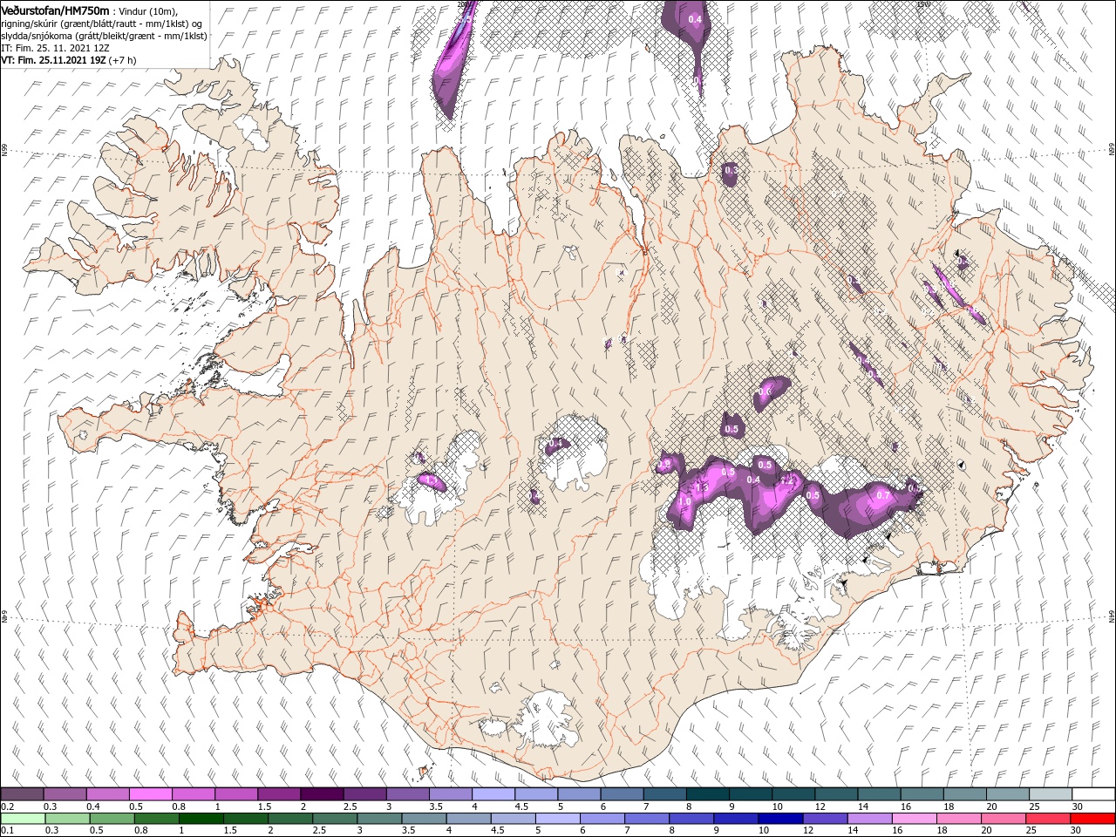Click the snow scale swatch between 3.5 and 4
The width and height of the screenshot is (1116, 837).
450,794
